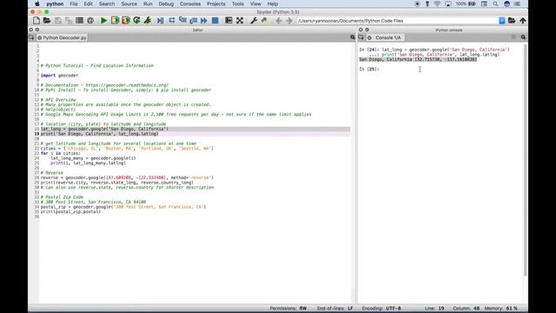Open the console pane search magnifier
The image size is (556, 313).
click(523, 37)
